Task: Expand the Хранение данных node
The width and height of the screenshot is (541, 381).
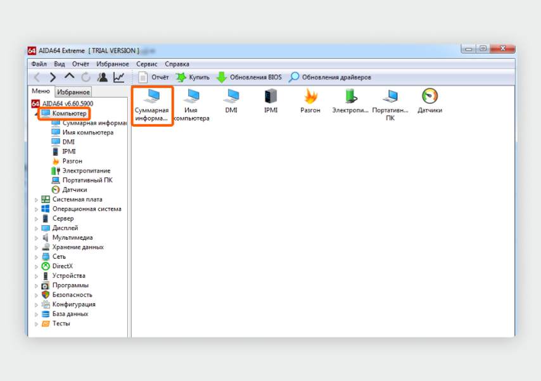Action: (36, 247)
